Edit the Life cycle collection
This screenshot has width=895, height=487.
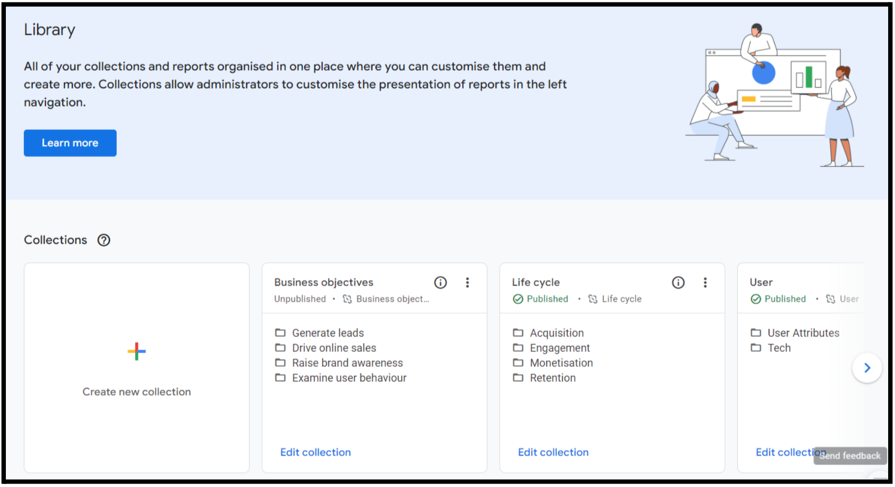pyautogui.click(x=553, y=452)
